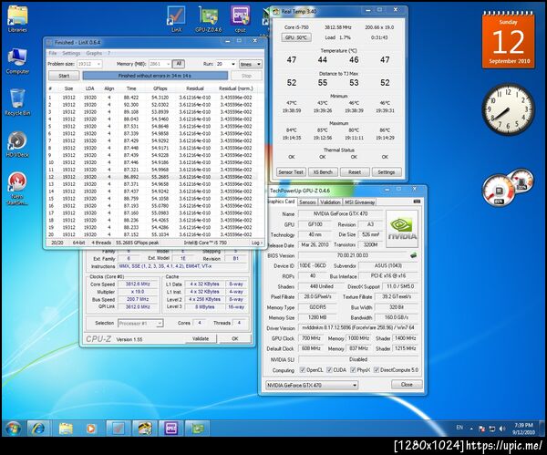This screenshot has height=455, width=547.
Task: Click the Action Center flag tray icon
Action: [x=482, y=429]
